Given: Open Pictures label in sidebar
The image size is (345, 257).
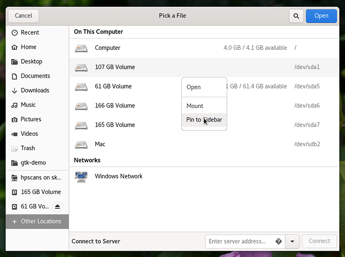Looking at the screenshot, I should tap(31, 119).
